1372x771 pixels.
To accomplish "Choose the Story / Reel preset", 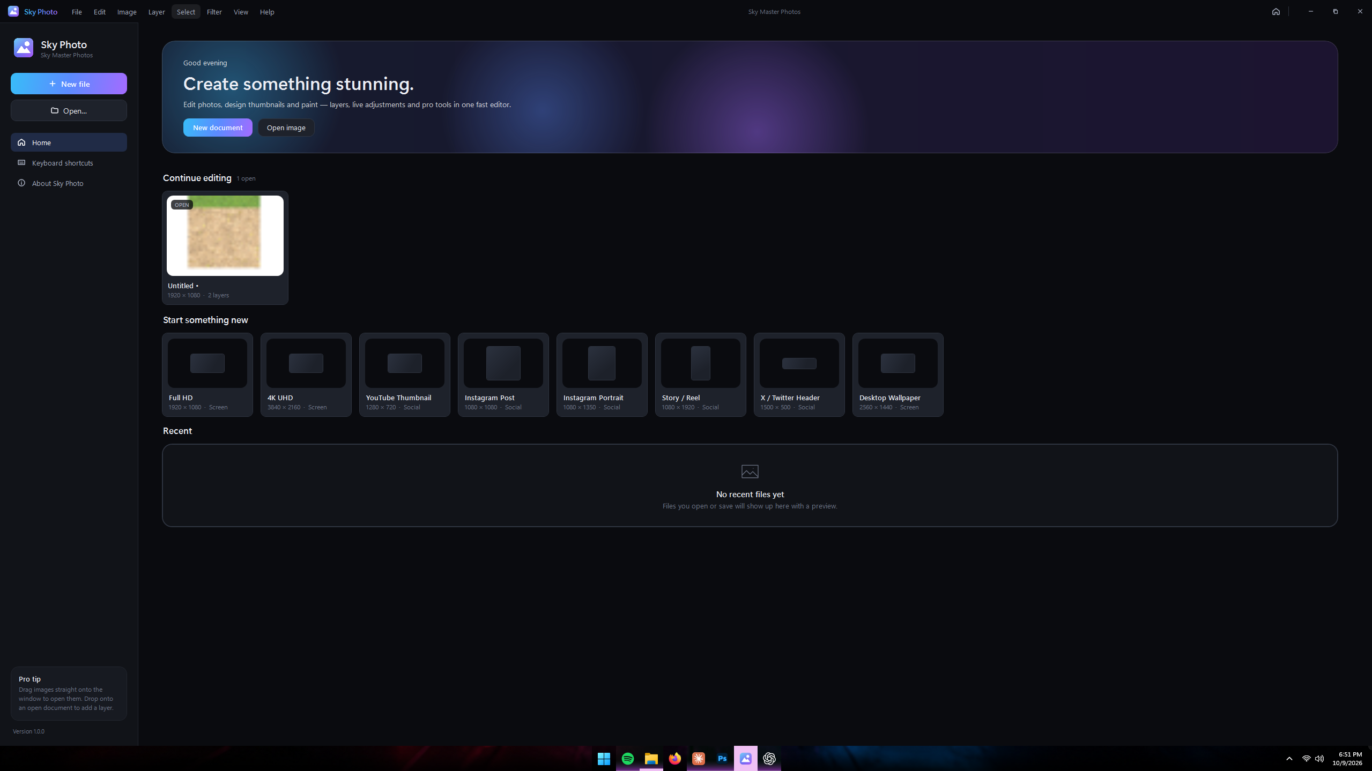I will coord(701,375).
